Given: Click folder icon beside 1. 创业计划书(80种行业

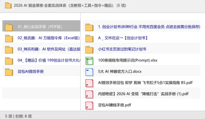Looking at the screenshot, I should [89, 27].
